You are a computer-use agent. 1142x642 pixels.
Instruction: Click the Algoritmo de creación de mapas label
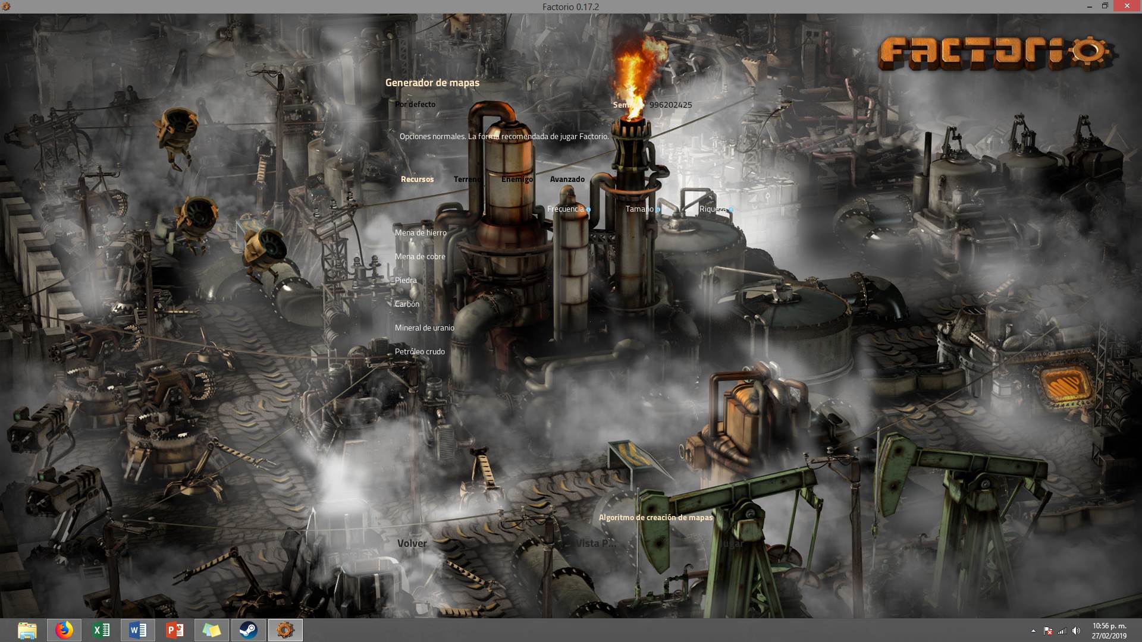tap(655, 517)
